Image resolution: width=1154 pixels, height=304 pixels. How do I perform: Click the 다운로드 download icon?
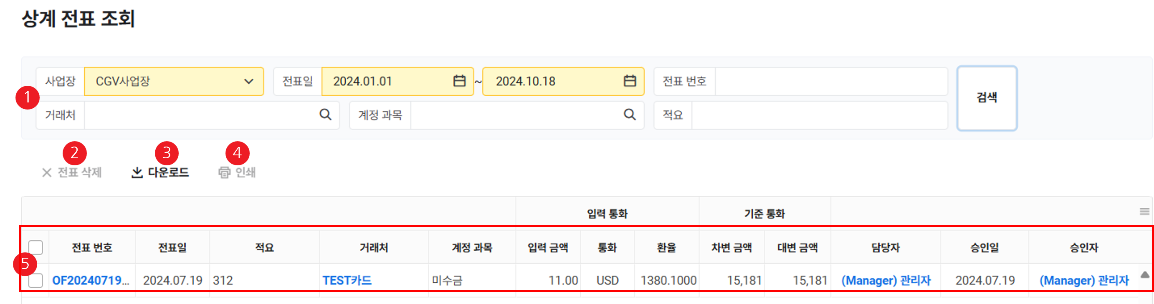[137, 172]
